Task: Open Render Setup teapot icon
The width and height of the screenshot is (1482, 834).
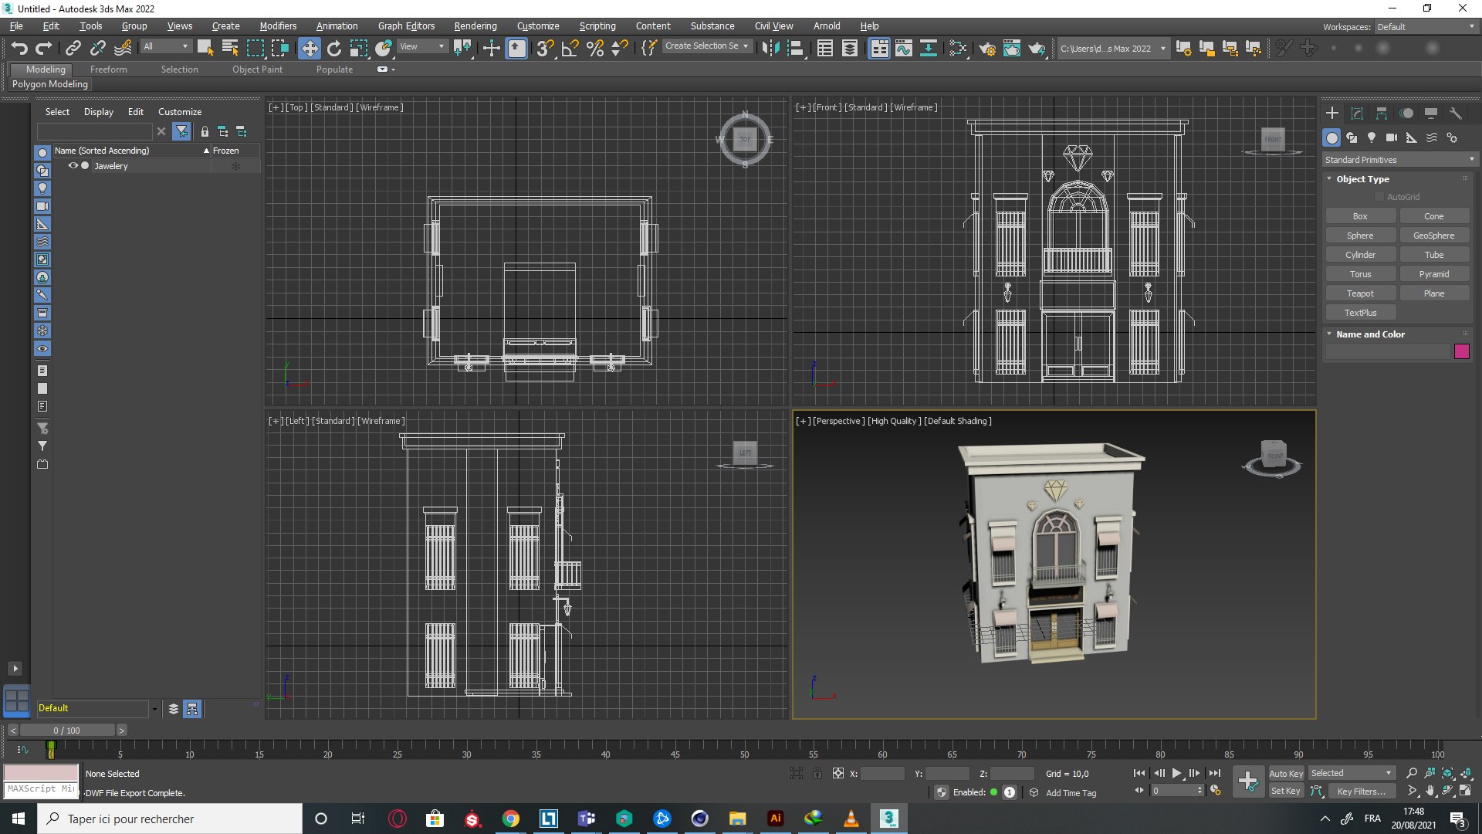Action: 987,48
